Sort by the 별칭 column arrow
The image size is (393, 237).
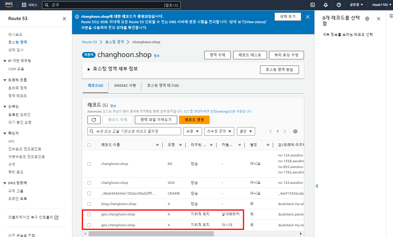coord(268,145)
